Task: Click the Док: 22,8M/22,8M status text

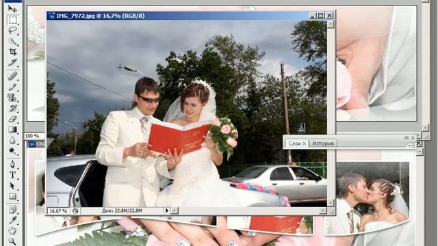Action: (x=122, y=210)
